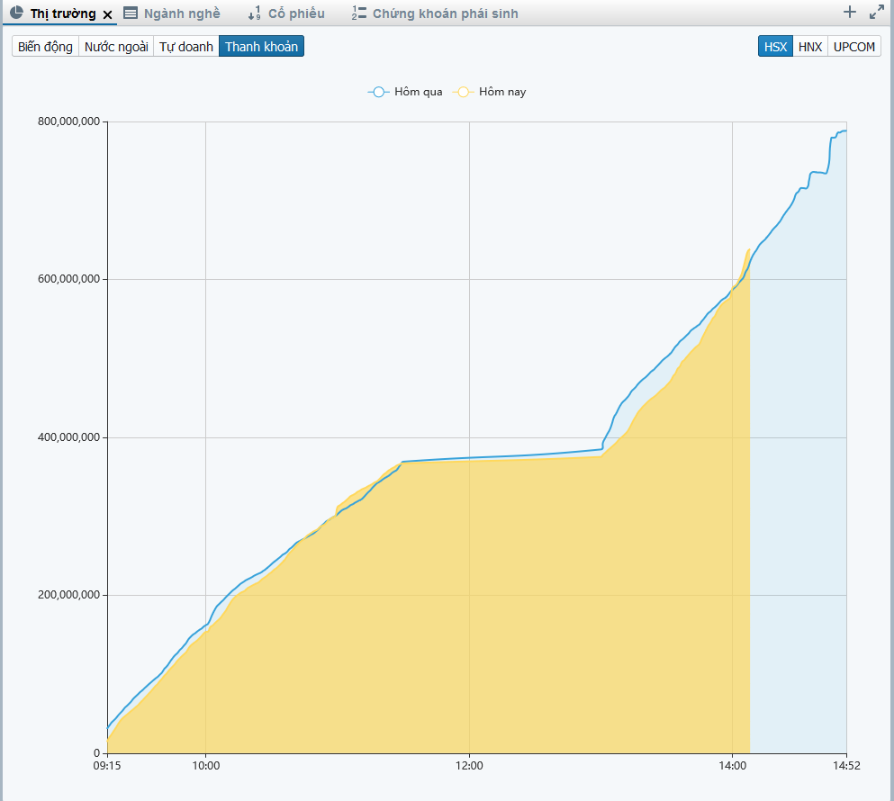Toggle the Hôm qua series in legend
The image size is (894, 801).
(406, 92)
